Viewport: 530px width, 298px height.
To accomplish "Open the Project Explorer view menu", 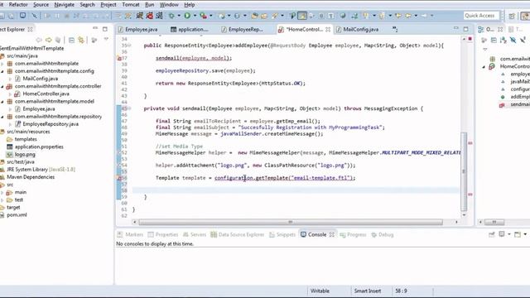I will (106, 40).
